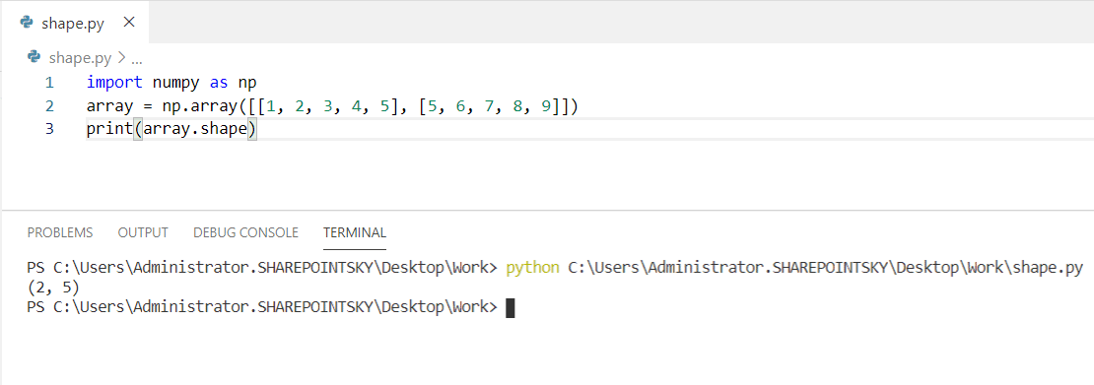Open the PROBLEMS panel tab
1094x385 pixels.
(x=60, y=232)
